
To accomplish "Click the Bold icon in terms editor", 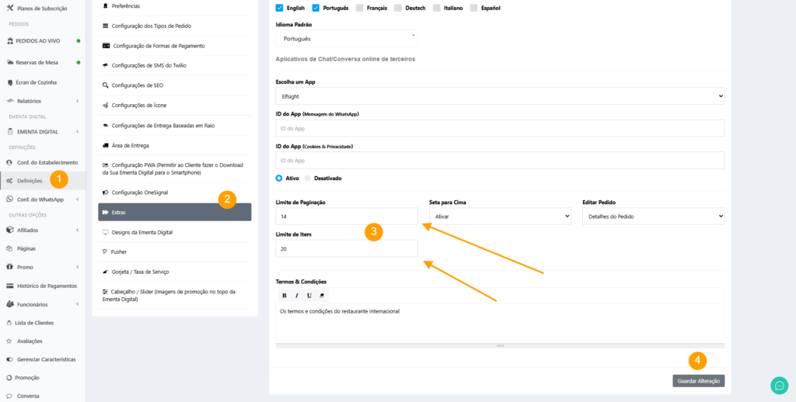I will (x=285, y=296).
